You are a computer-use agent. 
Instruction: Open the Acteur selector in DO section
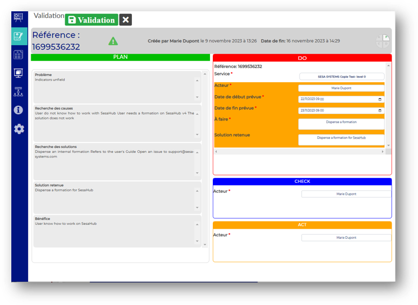[x=342, y=88]
